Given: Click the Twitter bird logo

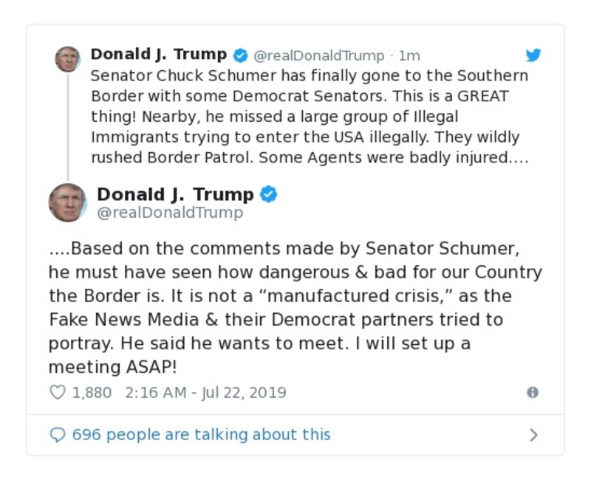Looking at the screenshot, I should pyautogui.click(x=533, y=55).
